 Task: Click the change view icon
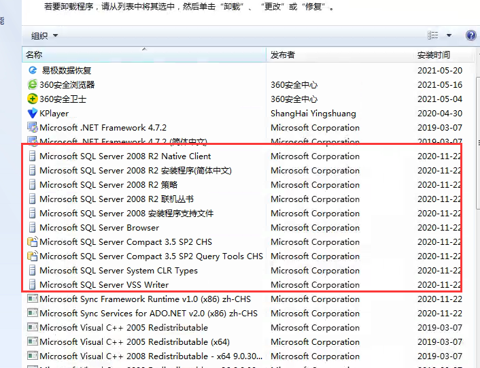433,35
